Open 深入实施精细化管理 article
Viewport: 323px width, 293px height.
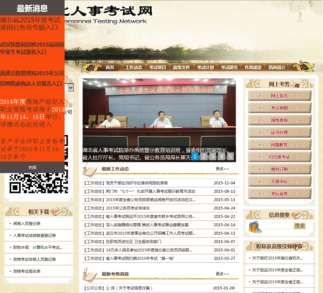147,225
